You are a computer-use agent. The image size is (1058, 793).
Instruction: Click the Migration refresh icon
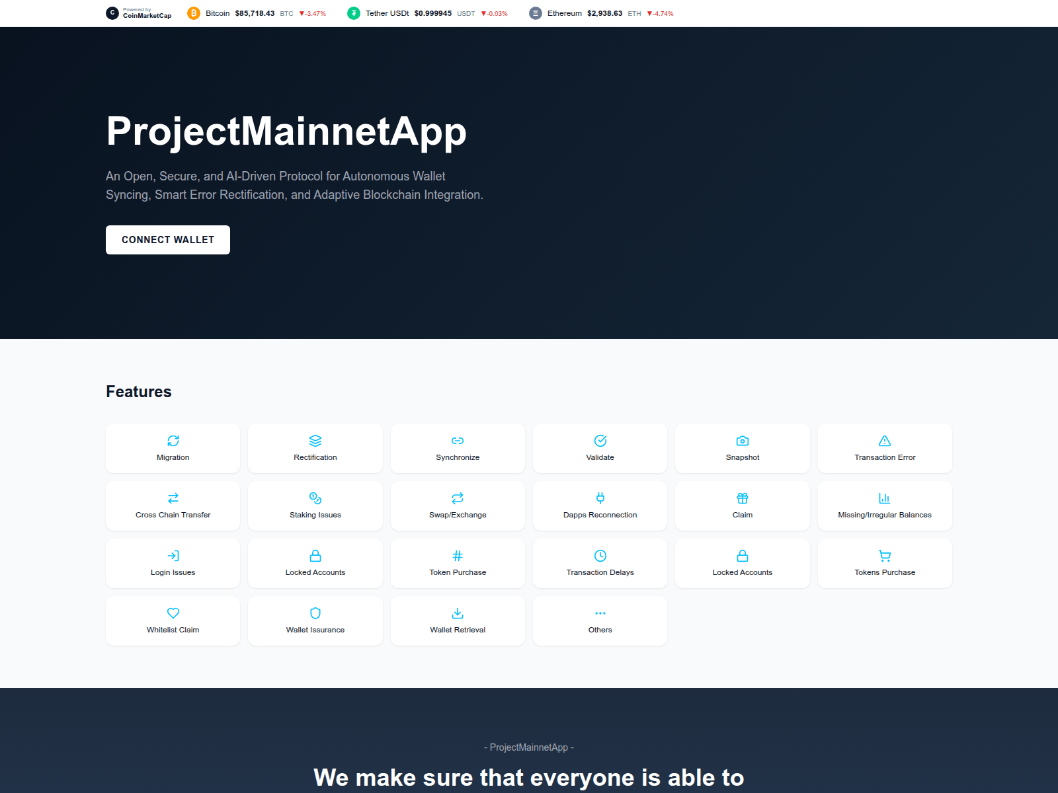173,441
